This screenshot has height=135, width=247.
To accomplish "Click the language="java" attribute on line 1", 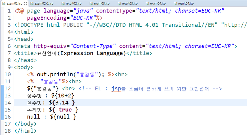I will (68, 11).
